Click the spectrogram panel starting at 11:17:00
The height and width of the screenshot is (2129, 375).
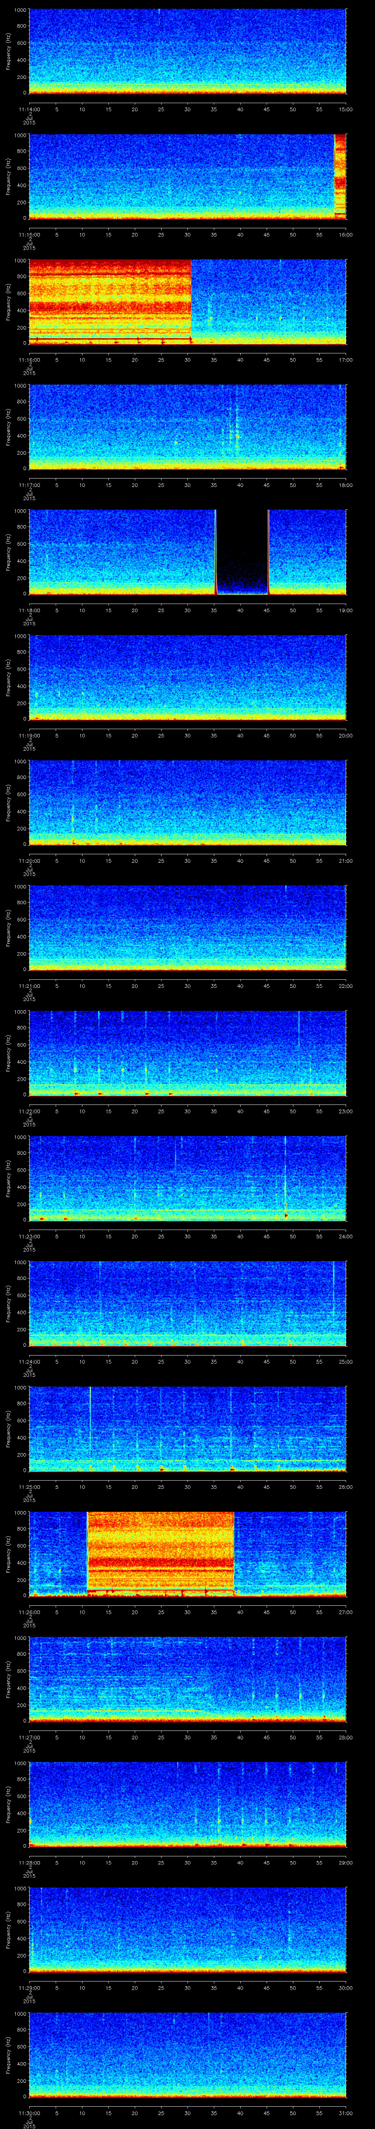[x=187, y=426]
